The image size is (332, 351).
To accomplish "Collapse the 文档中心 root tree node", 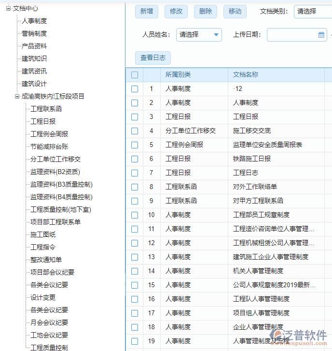I will tap(8, 8).
